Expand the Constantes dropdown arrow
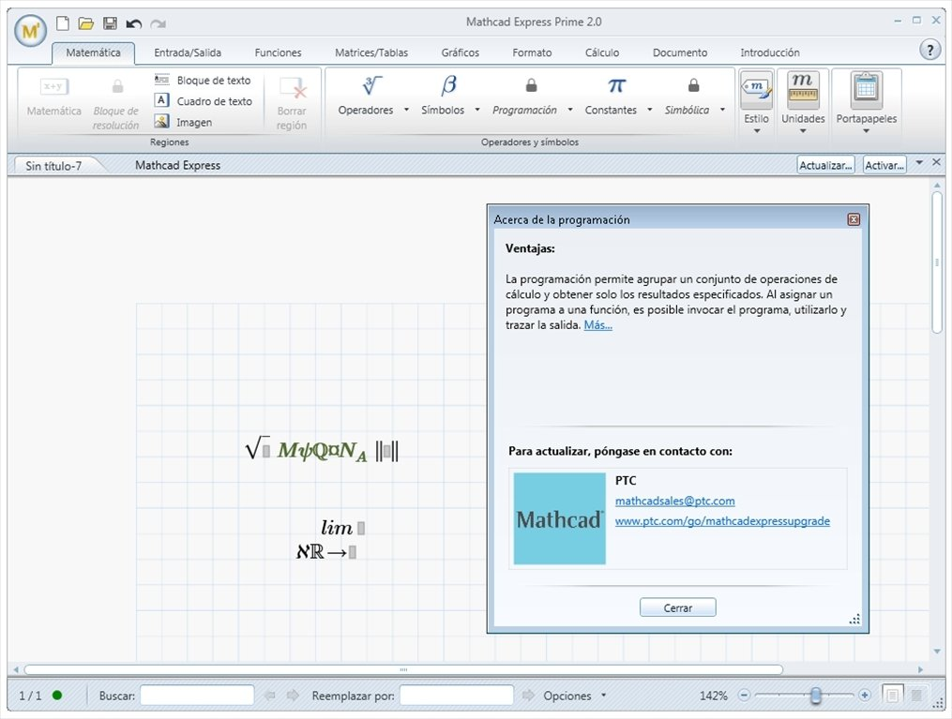This screenshot has height=719, width=952. (650, 110)
